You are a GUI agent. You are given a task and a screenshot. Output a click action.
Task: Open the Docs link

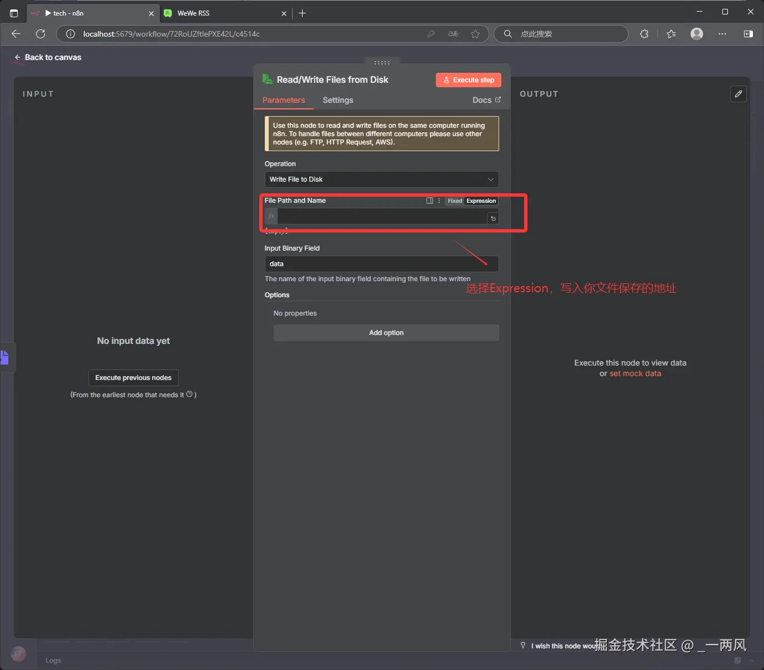(486, 100)
